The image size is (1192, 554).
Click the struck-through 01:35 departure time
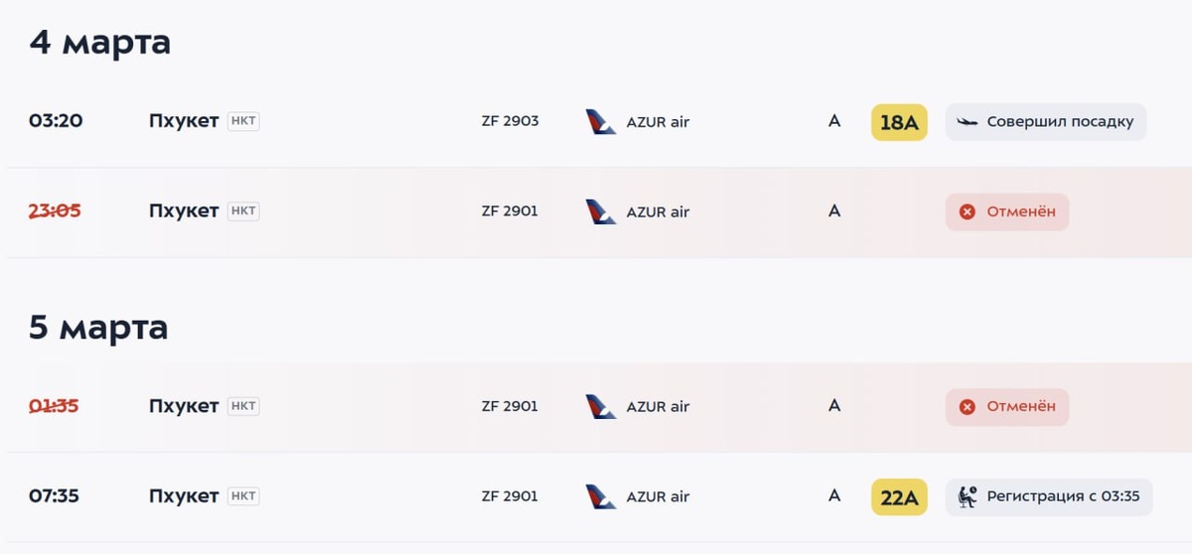pyautogui.click(x=55, y=406)
